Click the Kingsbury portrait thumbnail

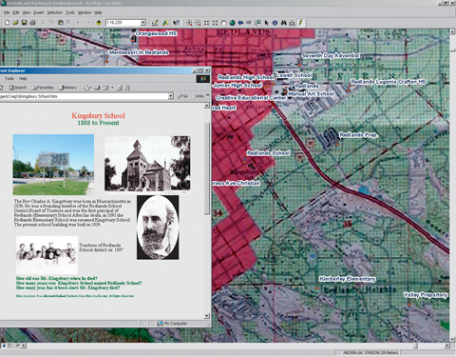158,228
